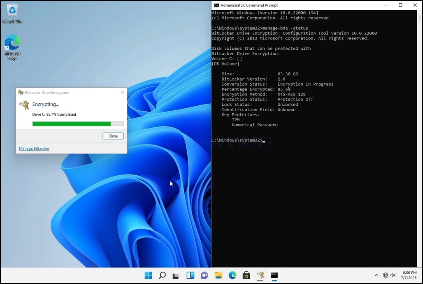Open the Windows Start menu

149,275
